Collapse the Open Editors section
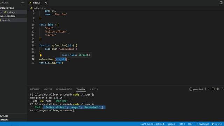Screen dimensions: 224x126 (x=7, y=8)
